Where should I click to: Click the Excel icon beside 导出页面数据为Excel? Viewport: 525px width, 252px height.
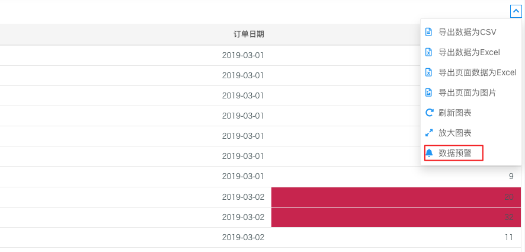pyautogui.click(x=428, y=72)
